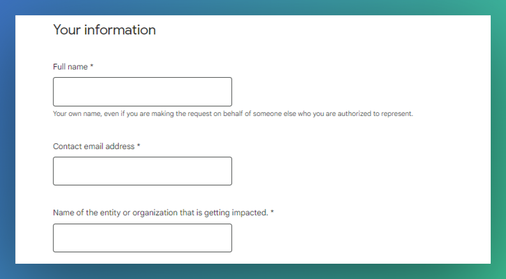Click the word "behalf" in the name hint
The width and height of the screenshot is (506, 279).
point(233,114)
